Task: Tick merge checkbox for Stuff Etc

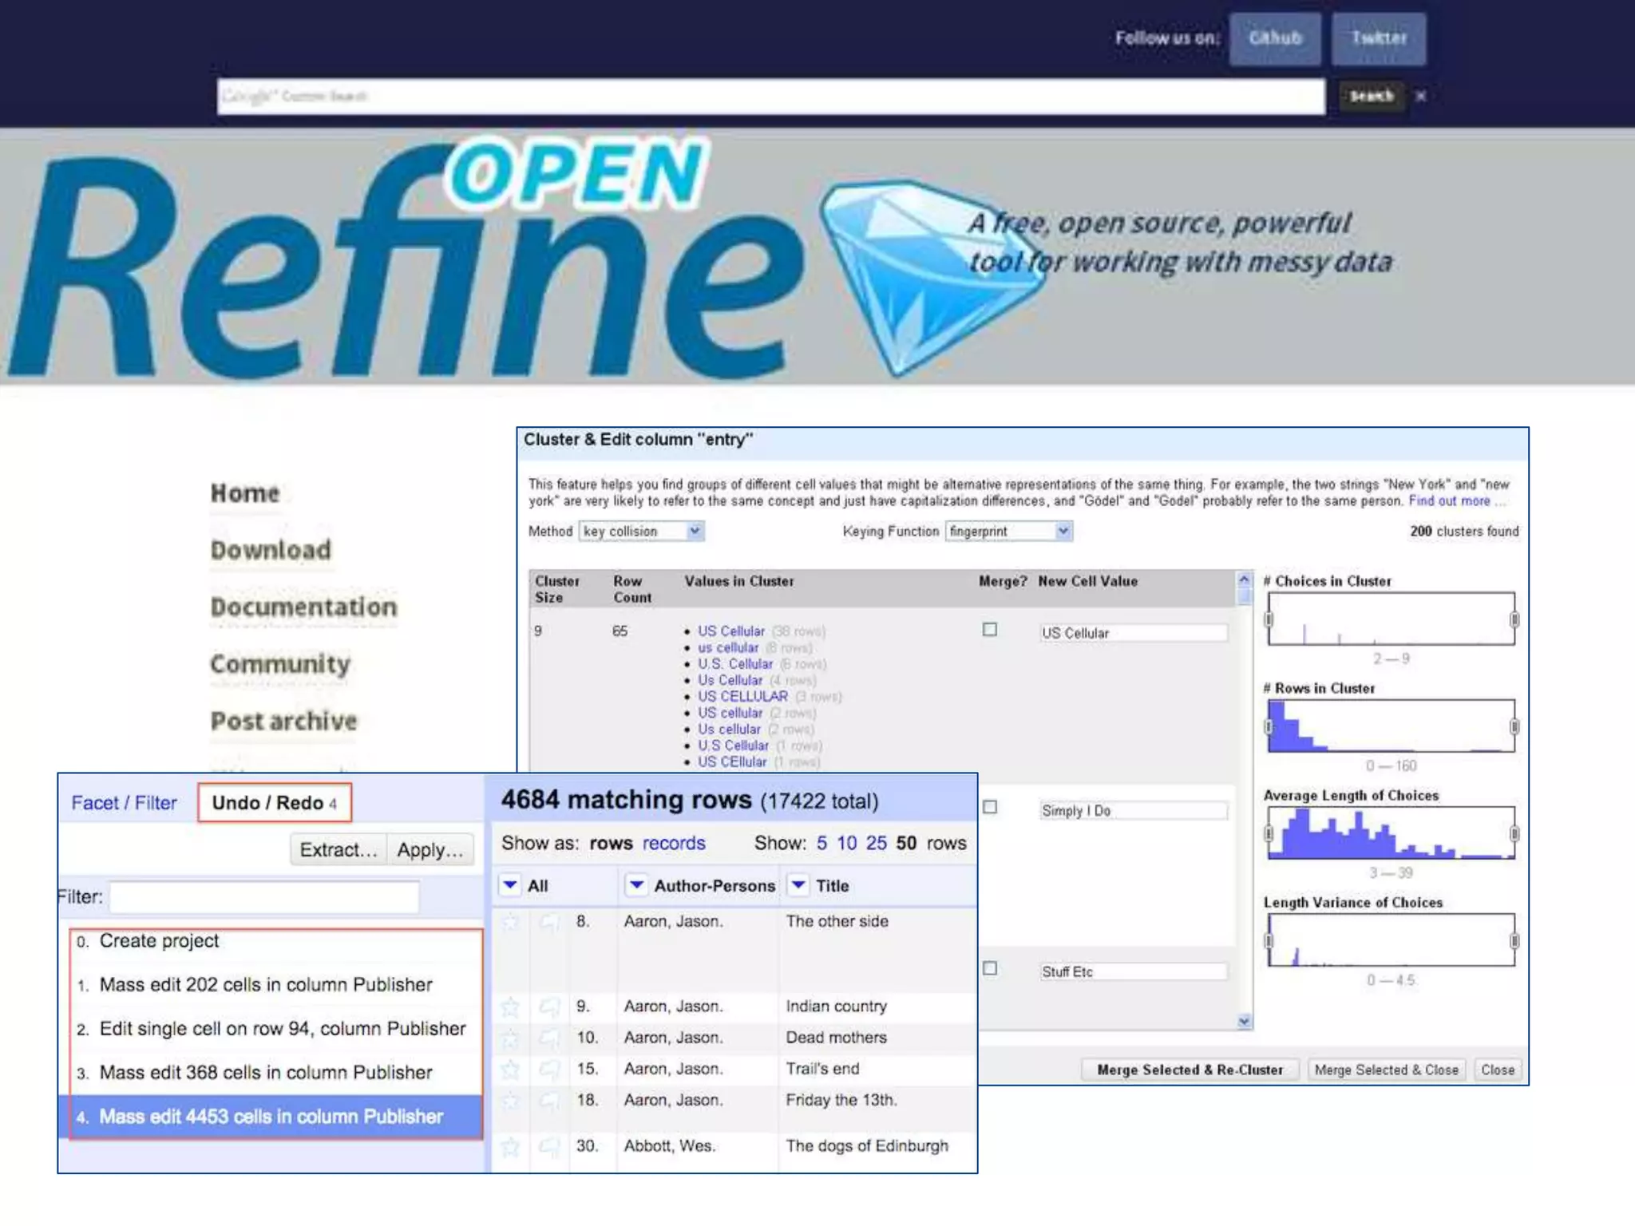Action: (990, 968)
